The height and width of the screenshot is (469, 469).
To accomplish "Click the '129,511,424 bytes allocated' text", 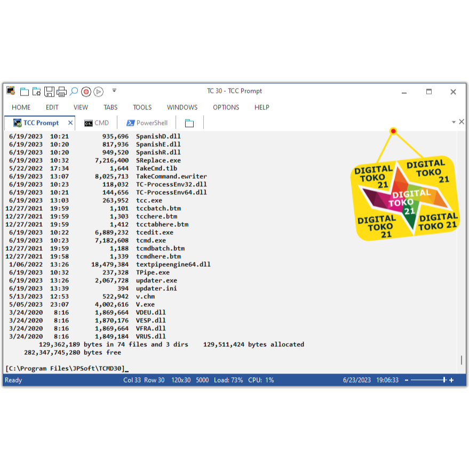I will (253, 345).
